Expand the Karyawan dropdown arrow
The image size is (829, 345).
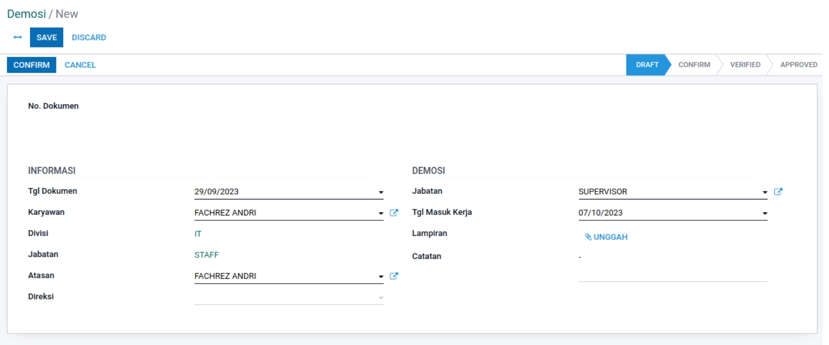tap(381, 213)
